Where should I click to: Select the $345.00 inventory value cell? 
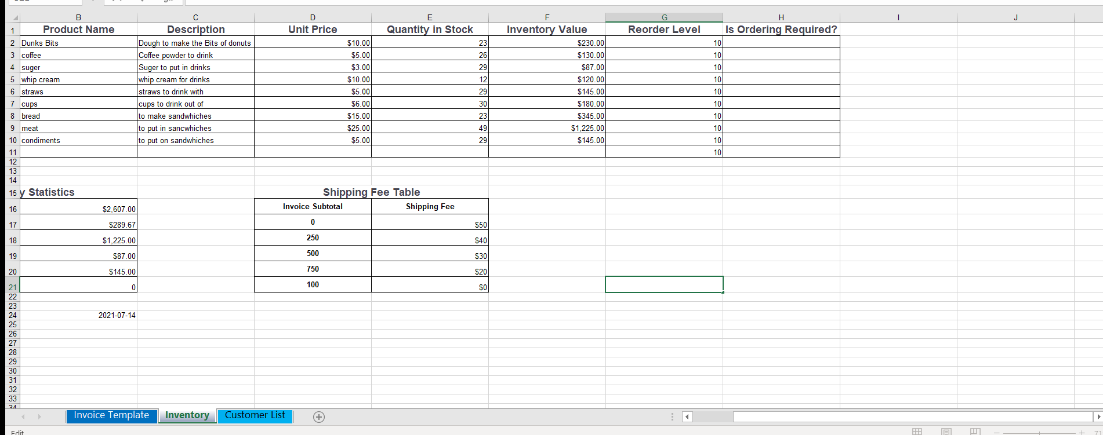pos(547,116)
